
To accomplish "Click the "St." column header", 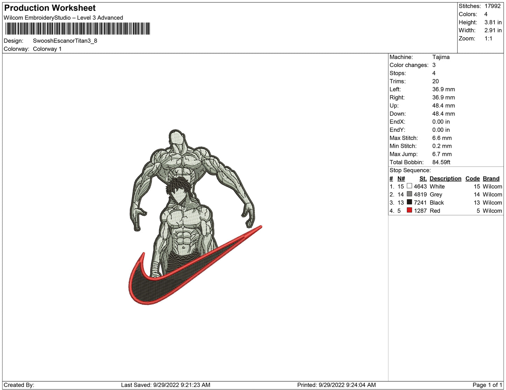I will coord(423,179).
